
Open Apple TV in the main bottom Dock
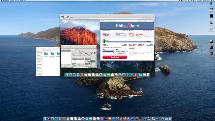pos(105,119)
